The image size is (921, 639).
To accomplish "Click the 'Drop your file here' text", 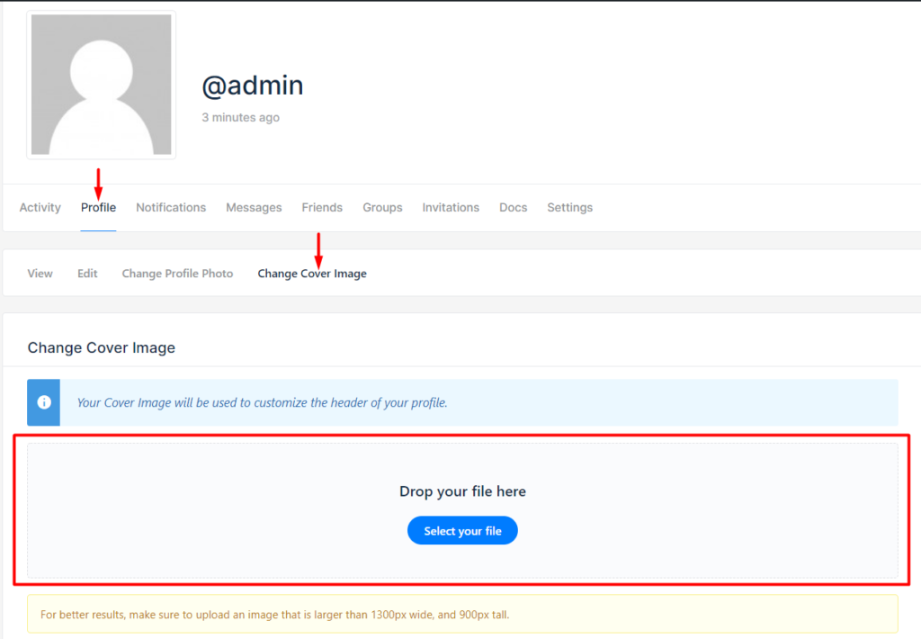I will pos(462,491).
